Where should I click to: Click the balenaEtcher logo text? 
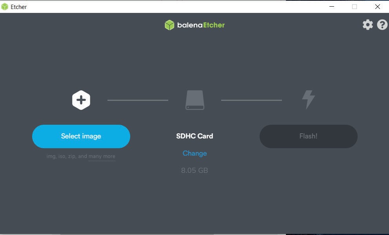tap(201, 25)
